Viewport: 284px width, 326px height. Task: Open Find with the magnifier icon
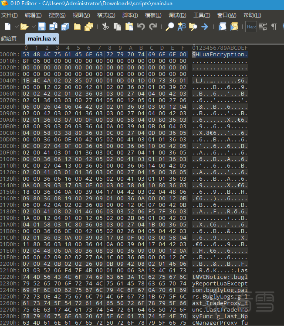[169, 27]
